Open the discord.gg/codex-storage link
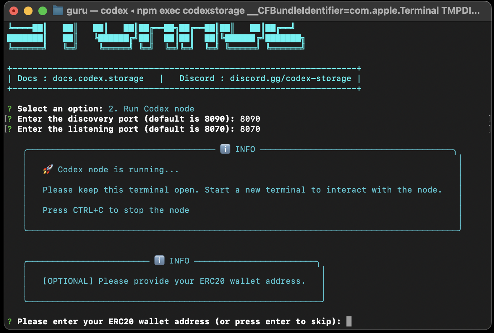The width and height of the screenshot is (494, 333). pyautogui.click(x=290, y=78)
